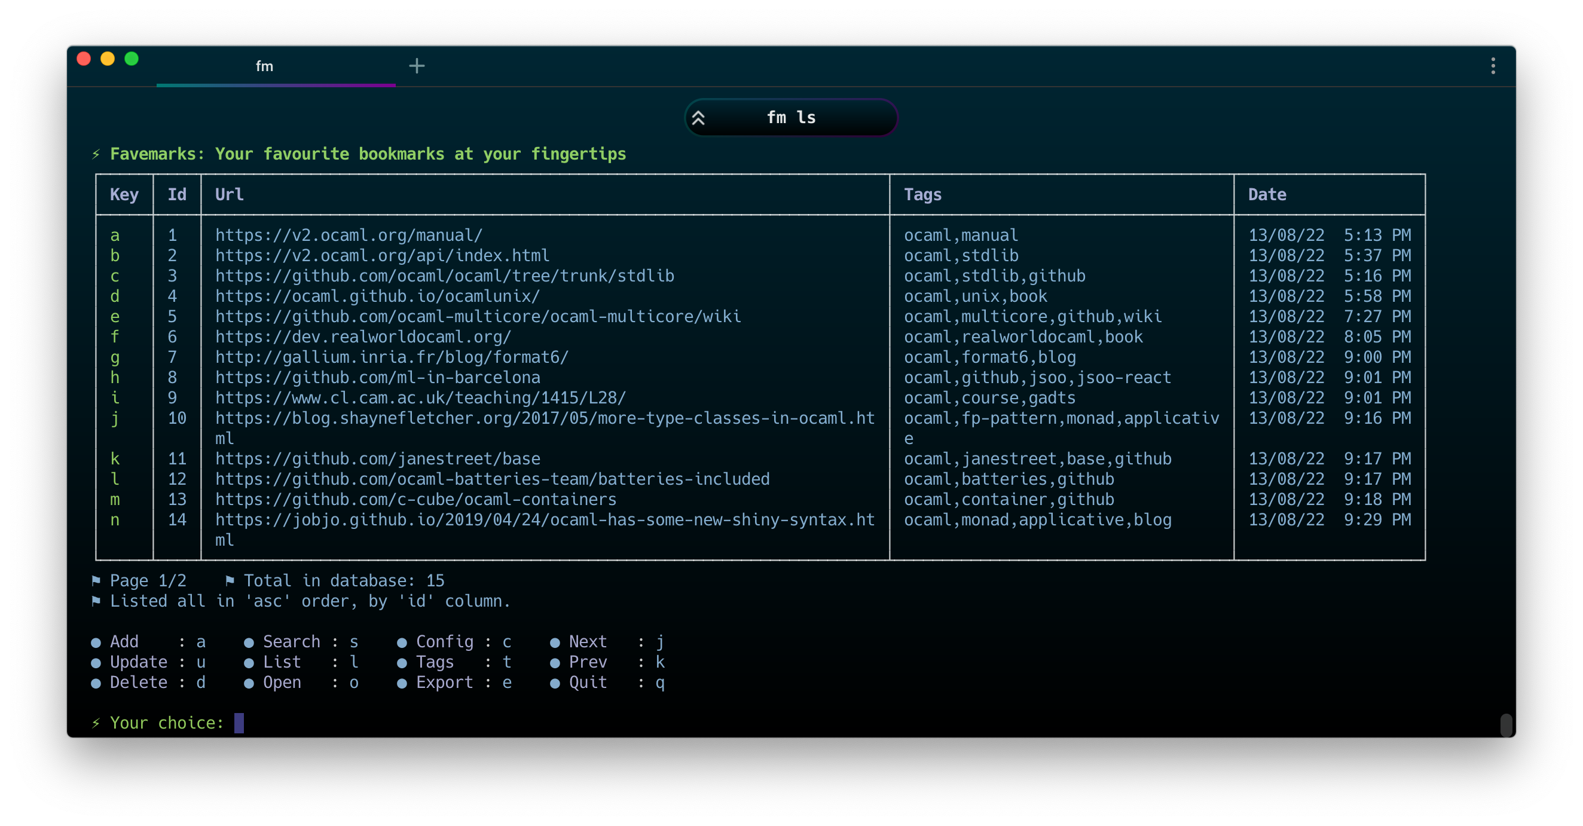Click the fm ls command pill
The image size is (1583, 826).
coord(791,117)
